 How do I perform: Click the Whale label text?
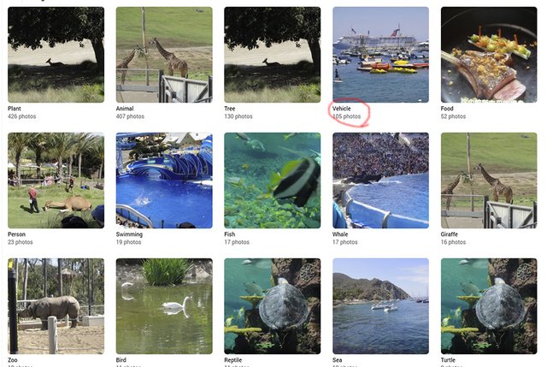pyautogui.click(x=340, y=234)
